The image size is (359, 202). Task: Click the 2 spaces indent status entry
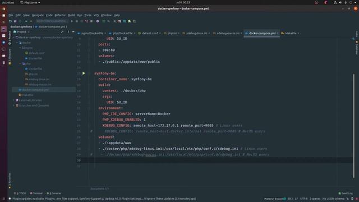pyautogui.click(x=315, y=199)
